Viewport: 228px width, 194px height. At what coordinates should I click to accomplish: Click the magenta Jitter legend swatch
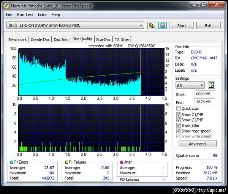click(x=122, y=162)
